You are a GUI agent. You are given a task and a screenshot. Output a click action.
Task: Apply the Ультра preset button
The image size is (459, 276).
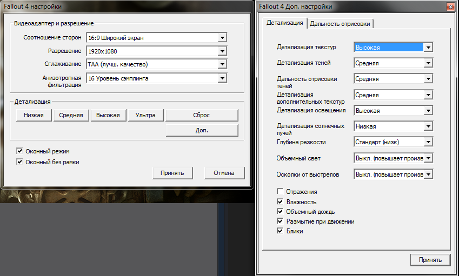coord(145,115)
